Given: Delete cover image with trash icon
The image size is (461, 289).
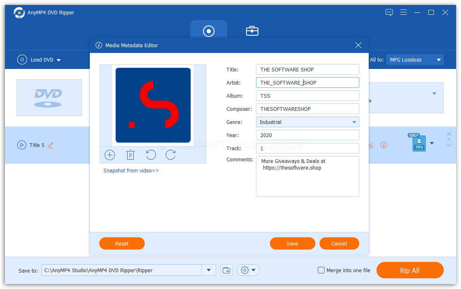Looking at the screenshot, I should click(130, 155).
